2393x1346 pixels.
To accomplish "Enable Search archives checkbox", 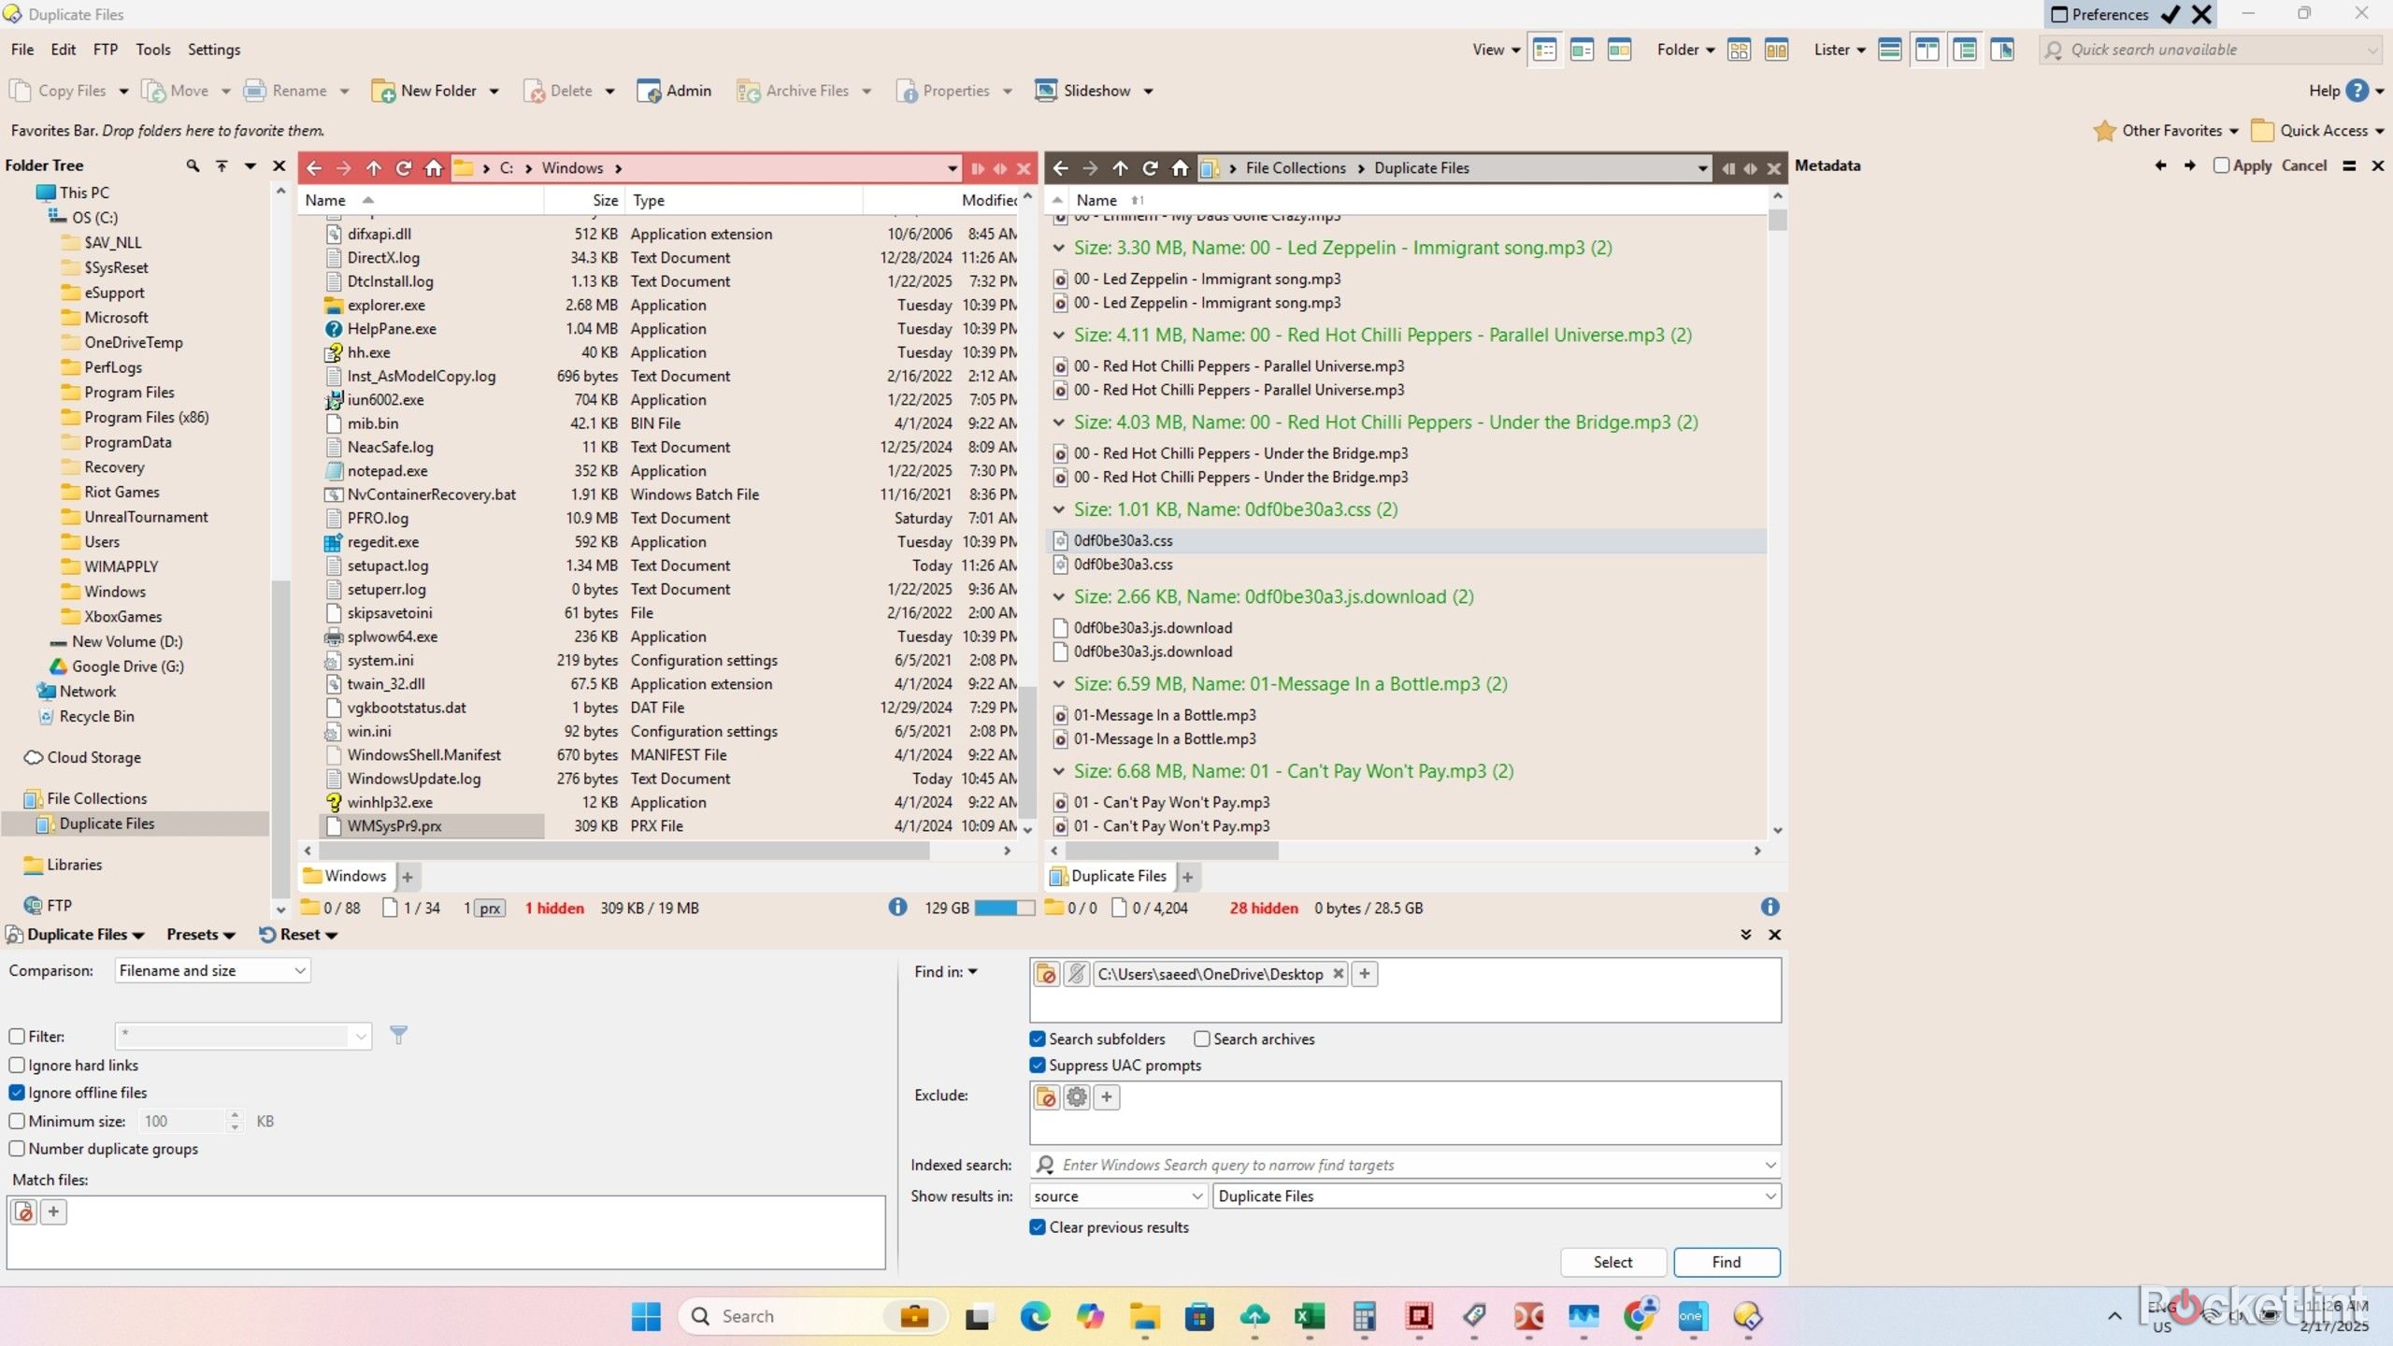I will tap(1202, 1038).
